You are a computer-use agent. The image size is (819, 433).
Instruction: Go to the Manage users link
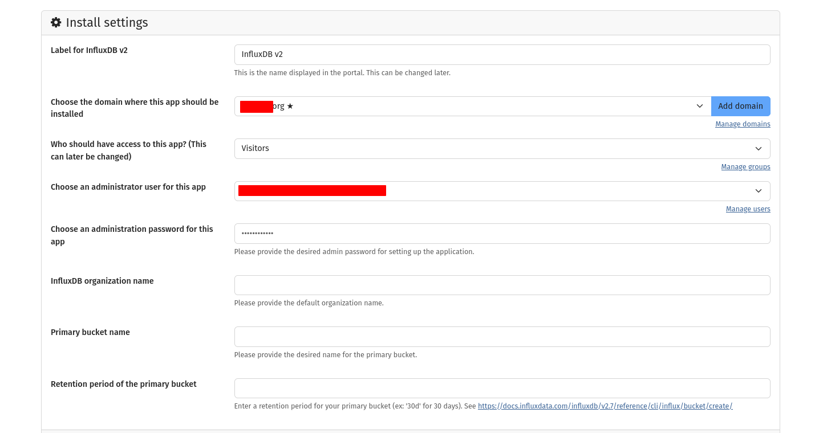click(x=748, y=209)
